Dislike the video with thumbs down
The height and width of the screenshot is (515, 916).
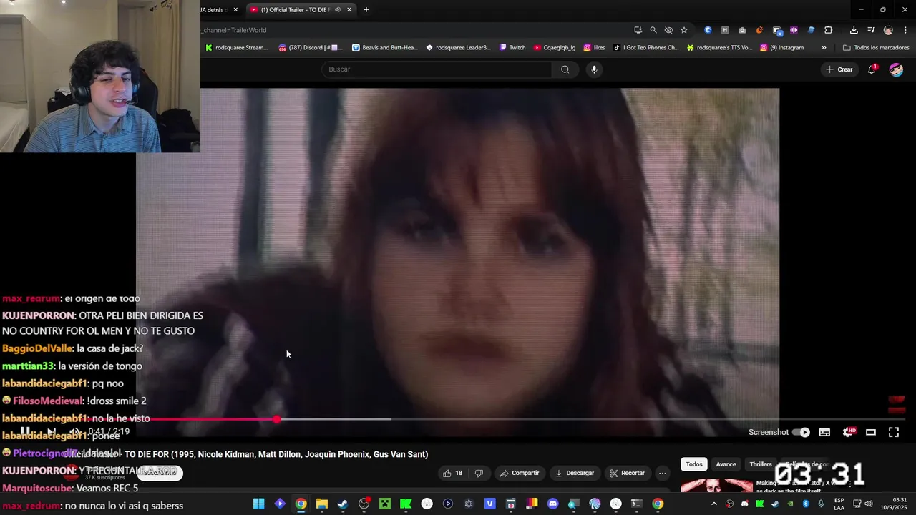479,473
